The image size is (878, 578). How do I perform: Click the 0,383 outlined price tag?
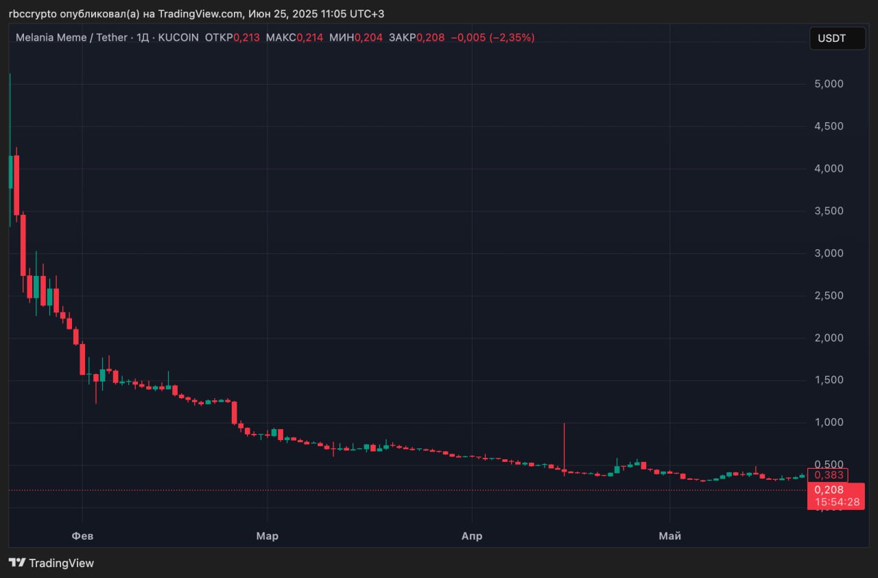point(829,475)
